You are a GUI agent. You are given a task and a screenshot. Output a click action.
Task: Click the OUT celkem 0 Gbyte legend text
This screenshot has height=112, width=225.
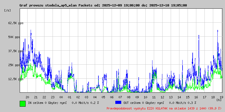[160, 103]
